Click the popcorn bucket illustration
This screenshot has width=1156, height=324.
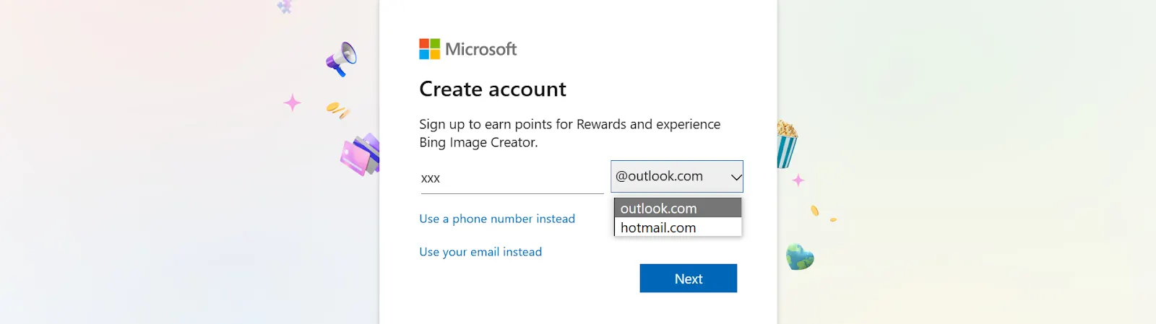[786, 145]
